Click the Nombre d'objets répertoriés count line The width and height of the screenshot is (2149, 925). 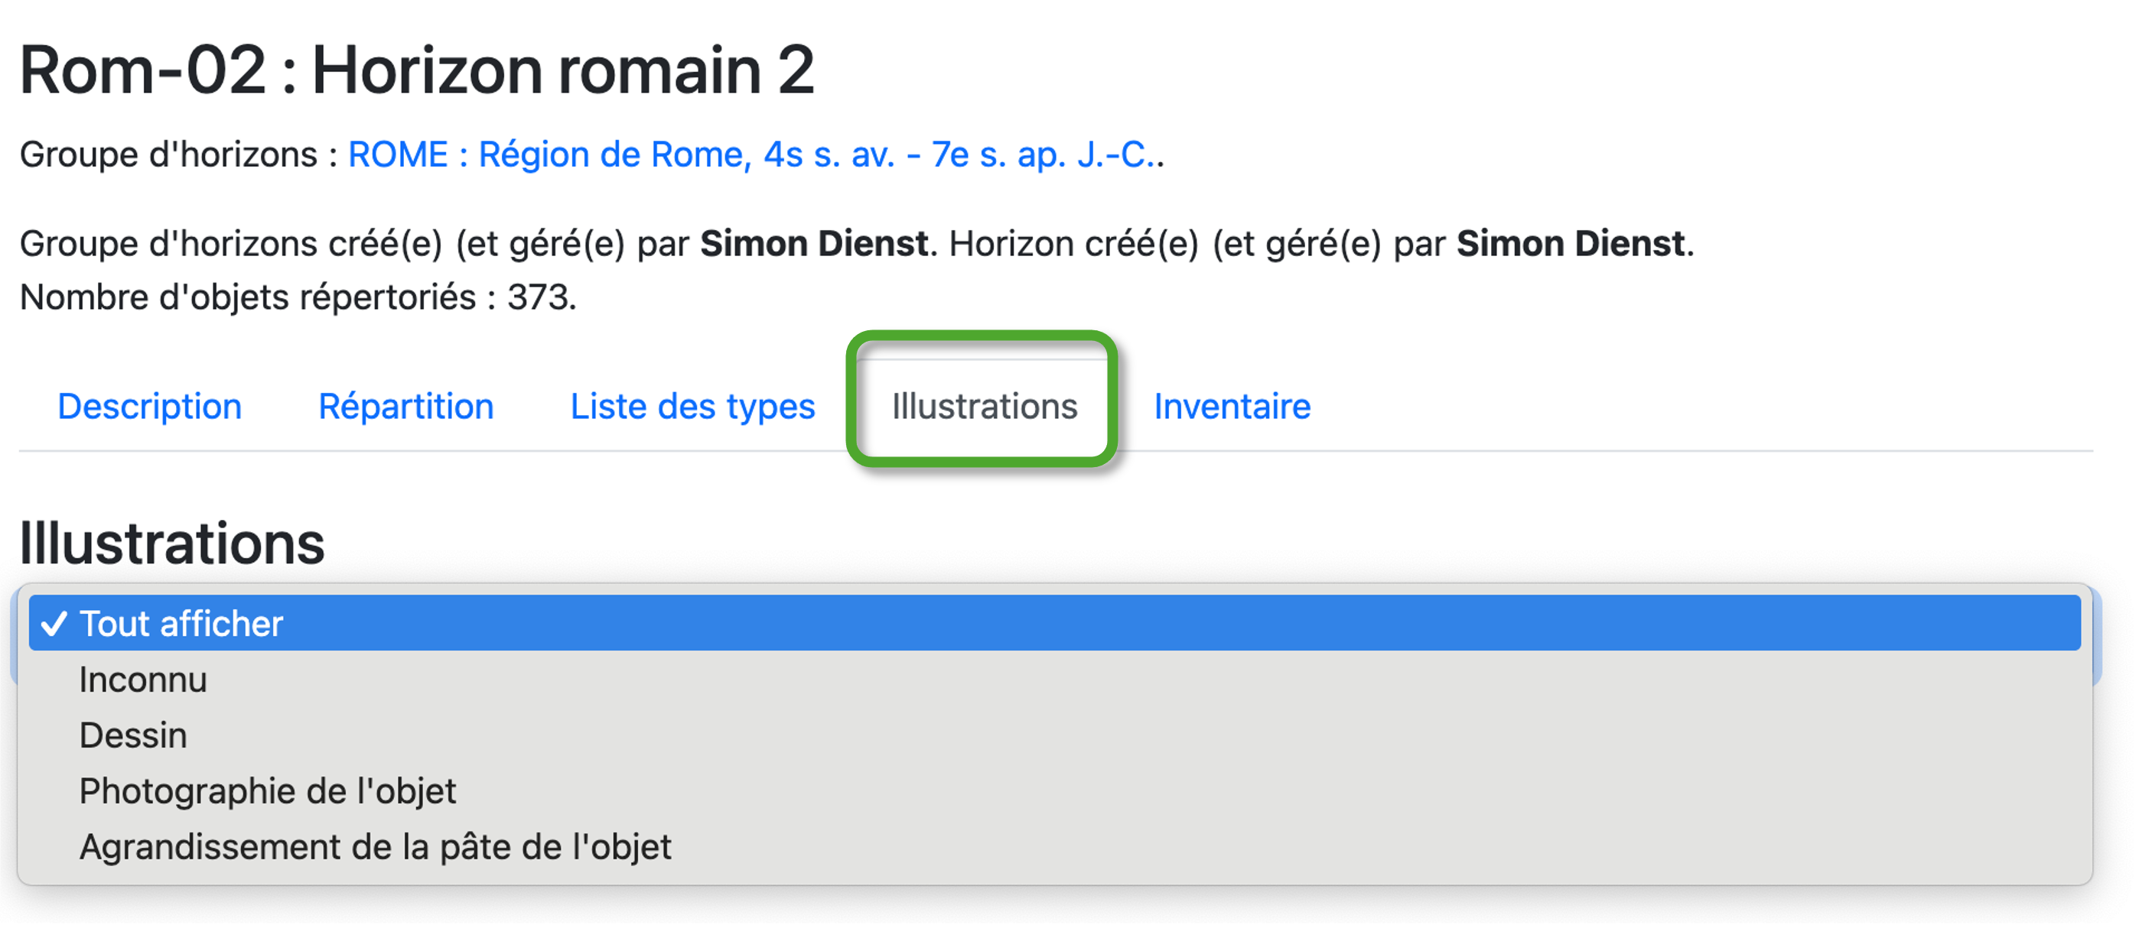(298, 297)
